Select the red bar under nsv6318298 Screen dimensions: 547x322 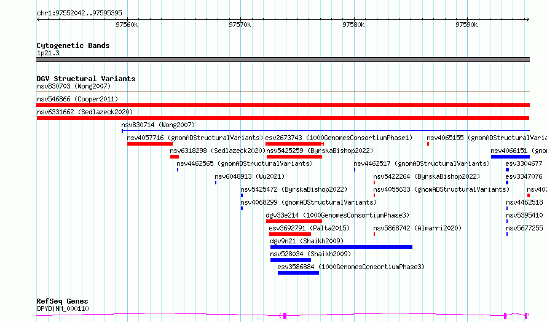[175, 157]
